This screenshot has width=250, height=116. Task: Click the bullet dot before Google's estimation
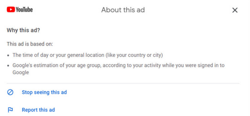[8, 66]
